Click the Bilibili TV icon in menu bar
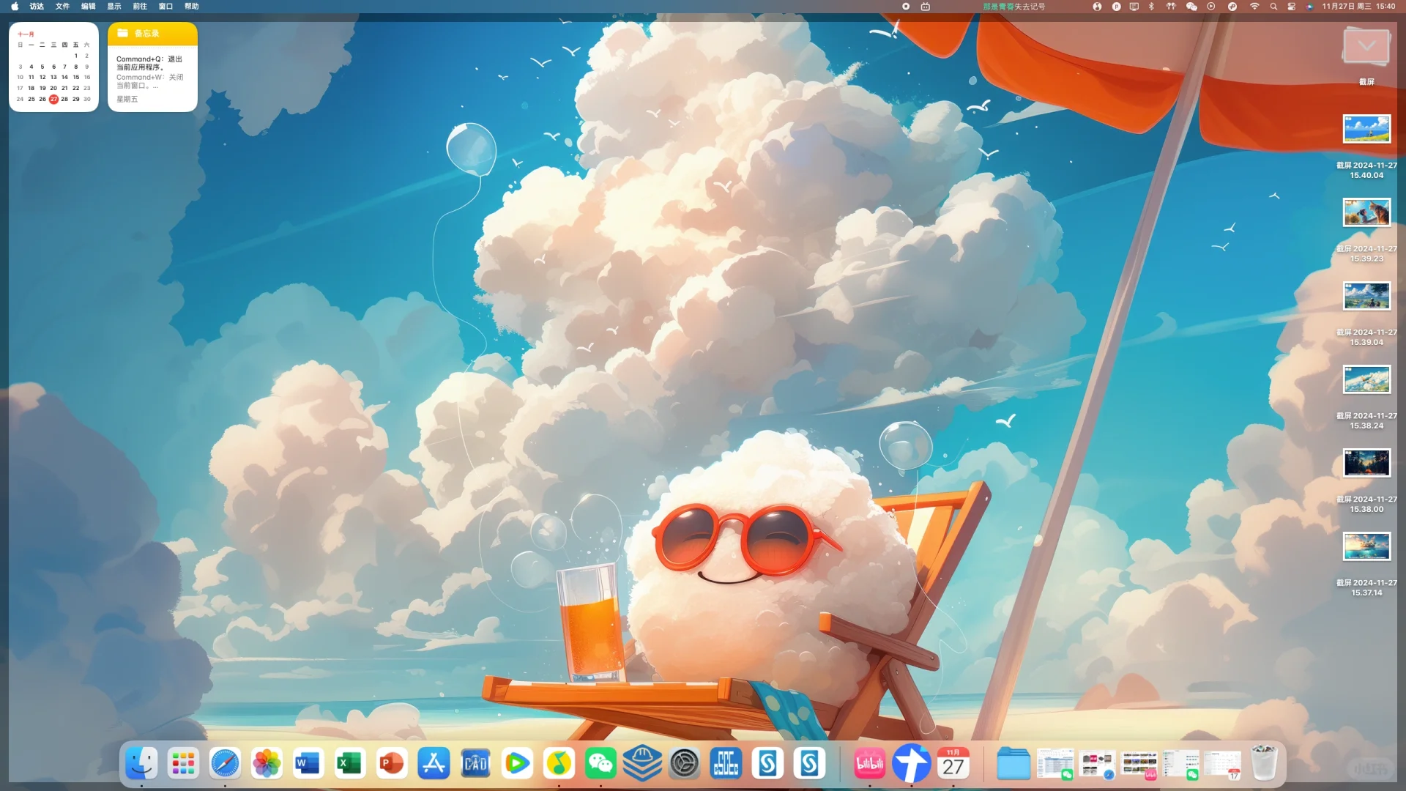The image size is (1406, 791). tap(926, 7)
